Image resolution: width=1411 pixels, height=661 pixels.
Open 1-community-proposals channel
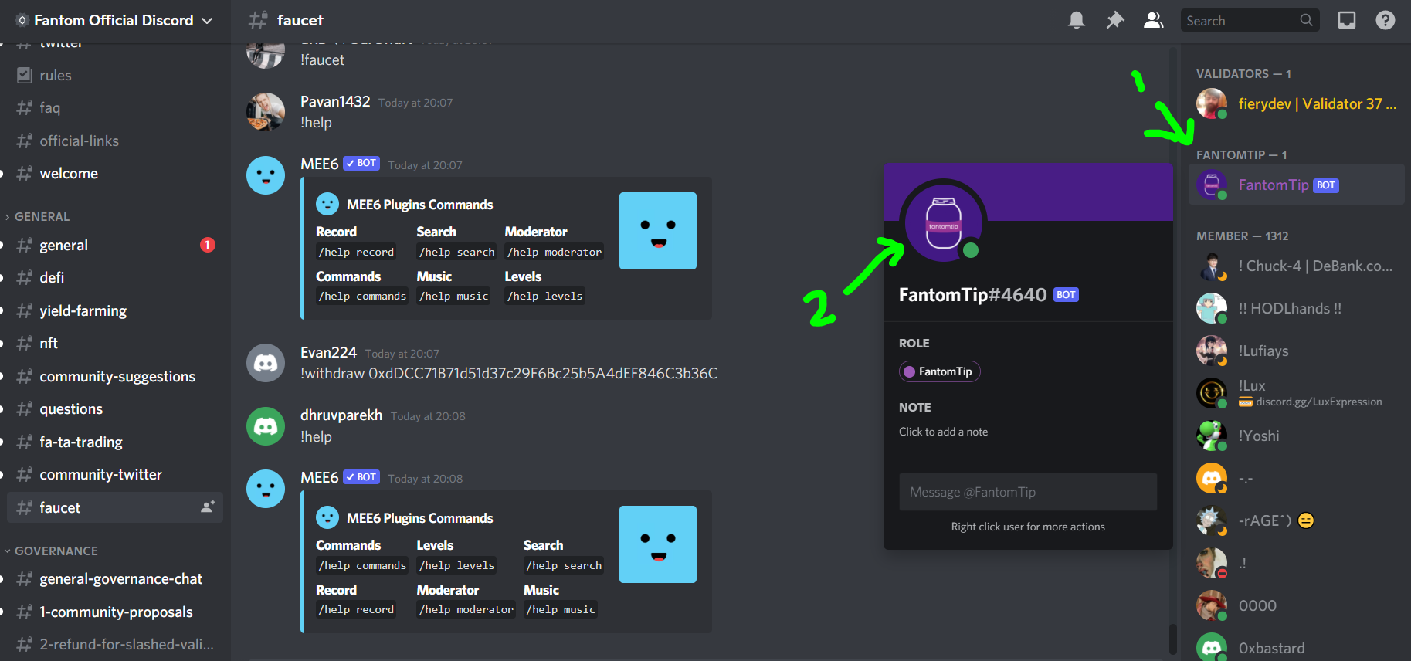(115, 612)
